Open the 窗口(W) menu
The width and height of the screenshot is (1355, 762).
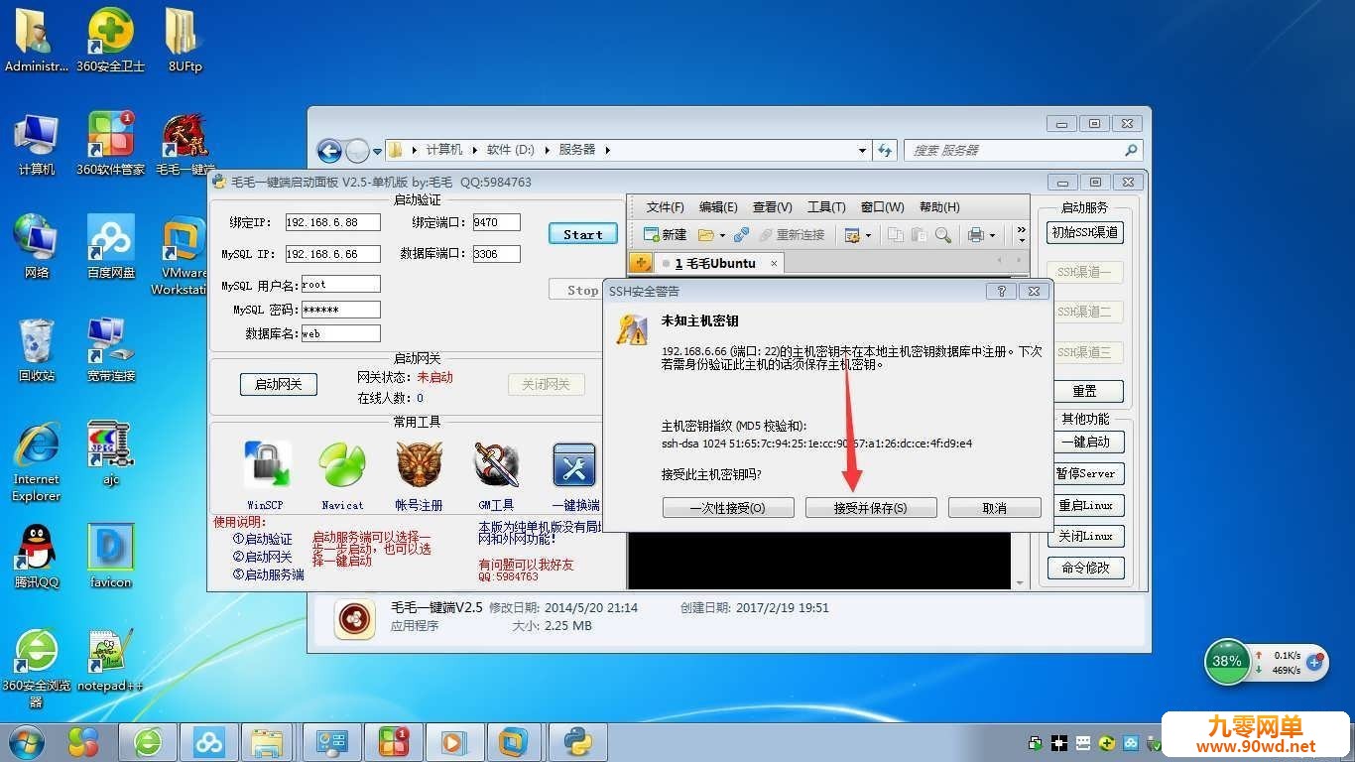click(883, 207)
